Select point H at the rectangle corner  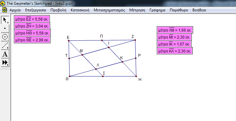click(x=136, y=76)
